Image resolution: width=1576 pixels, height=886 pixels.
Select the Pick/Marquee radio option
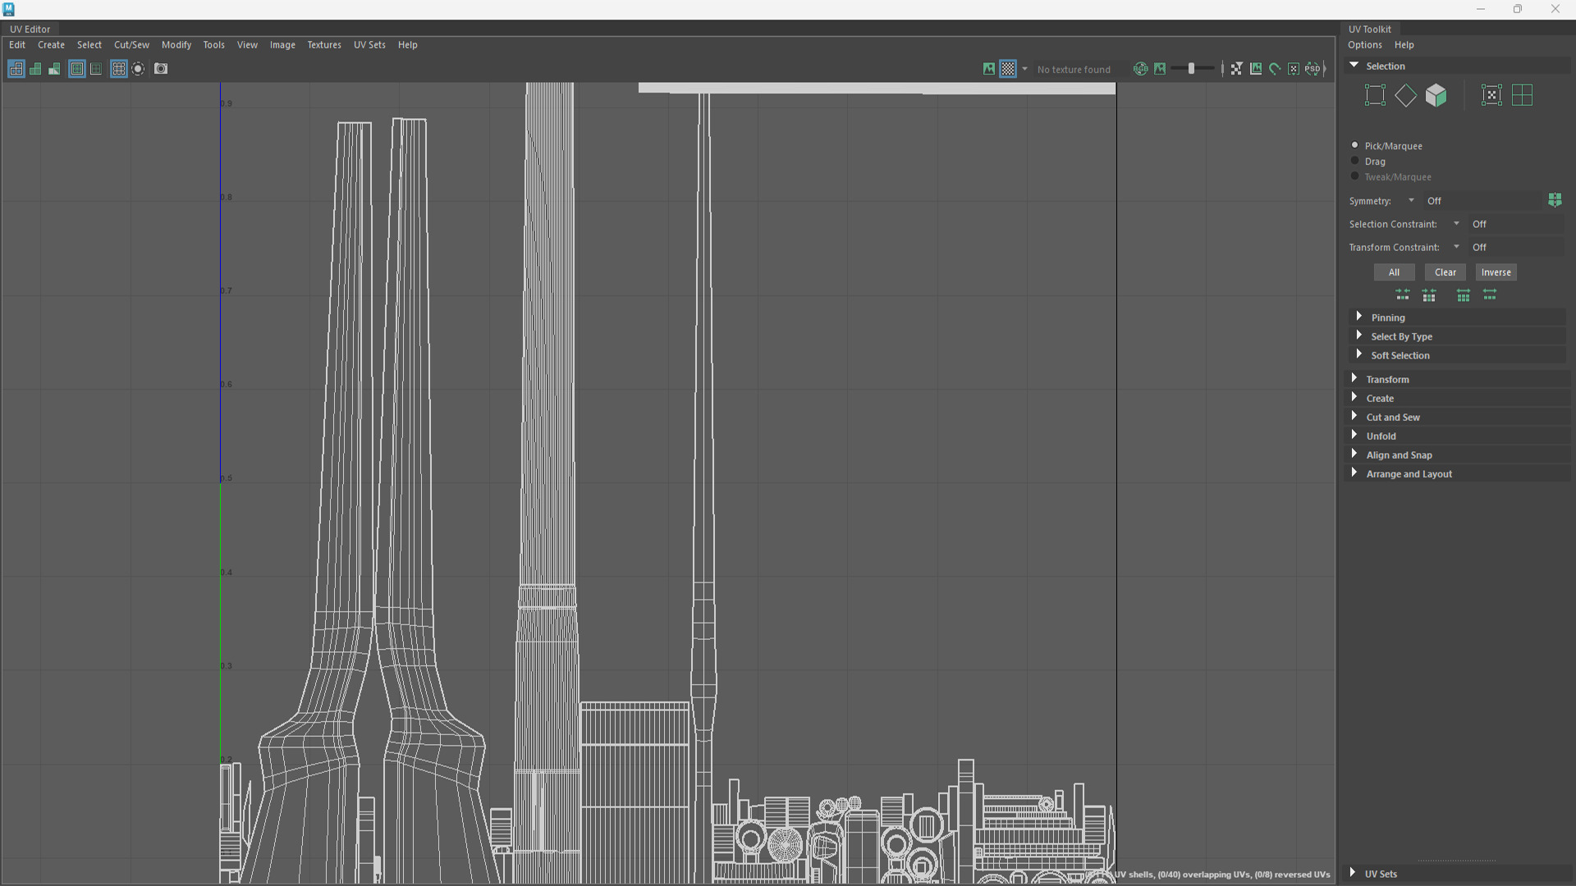coord(1355,145)
